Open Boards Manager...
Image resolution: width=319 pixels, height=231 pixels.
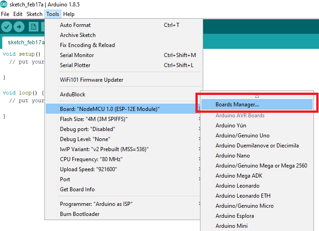point(257,105)
